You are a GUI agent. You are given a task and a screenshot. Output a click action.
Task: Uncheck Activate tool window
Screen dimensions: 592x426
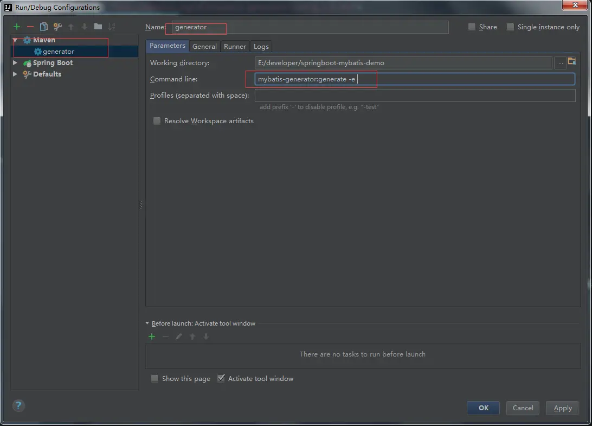coord(221,378)
